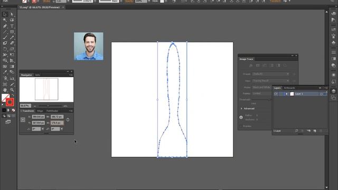Pick the Pencil tool
This screenshot has height=190, width=338.
click(x=12, y=37)
